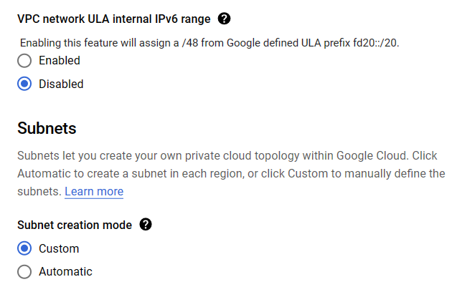Click the "VPC network ULA internal IPv6 range" title
The width and height of the screenshot is (452, 292).
click(x=114, y=19)
